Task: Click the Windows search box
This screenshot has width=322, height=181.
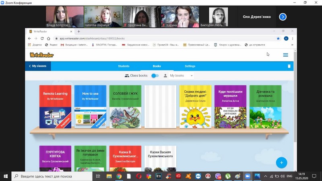Action: pos(52,176)
